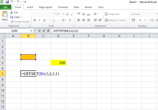Toggle Underline formatting

click(44, 20)
